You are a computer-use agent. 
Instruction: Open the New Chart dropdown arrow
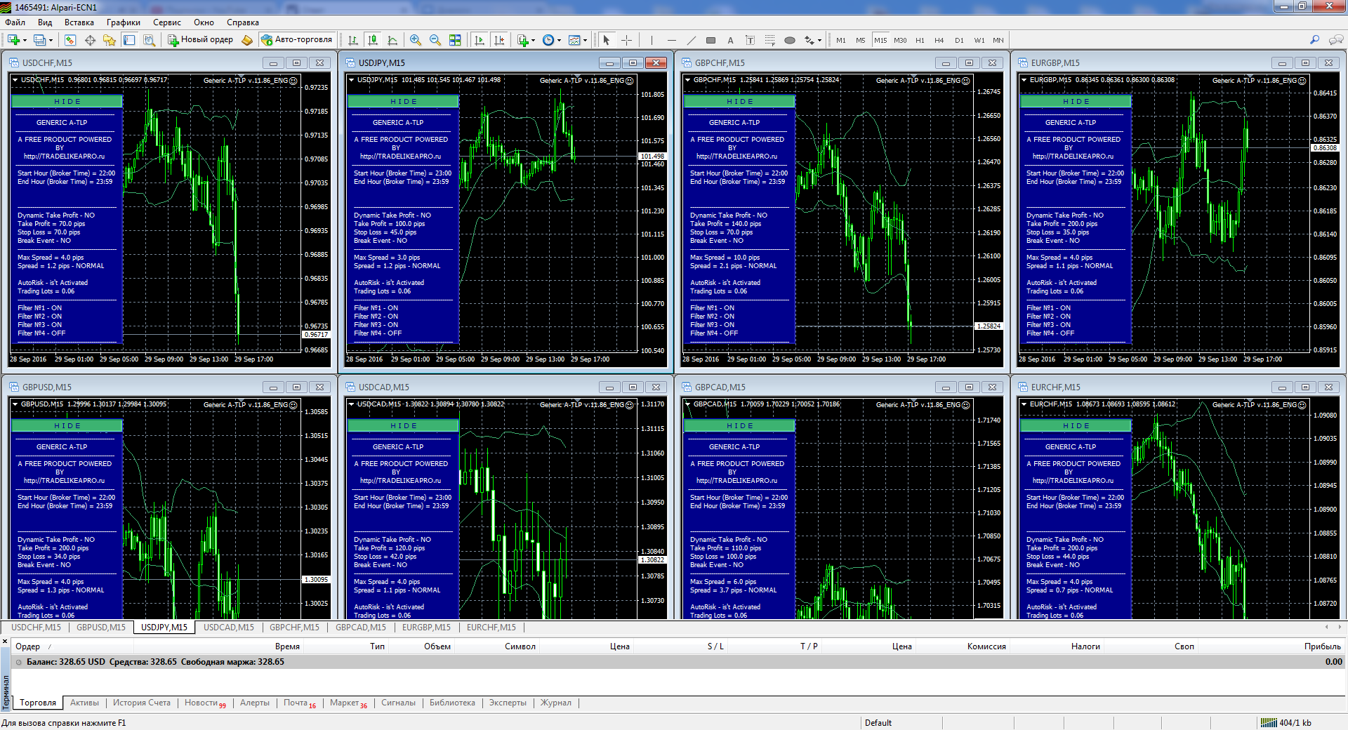[x=24, y=40]
